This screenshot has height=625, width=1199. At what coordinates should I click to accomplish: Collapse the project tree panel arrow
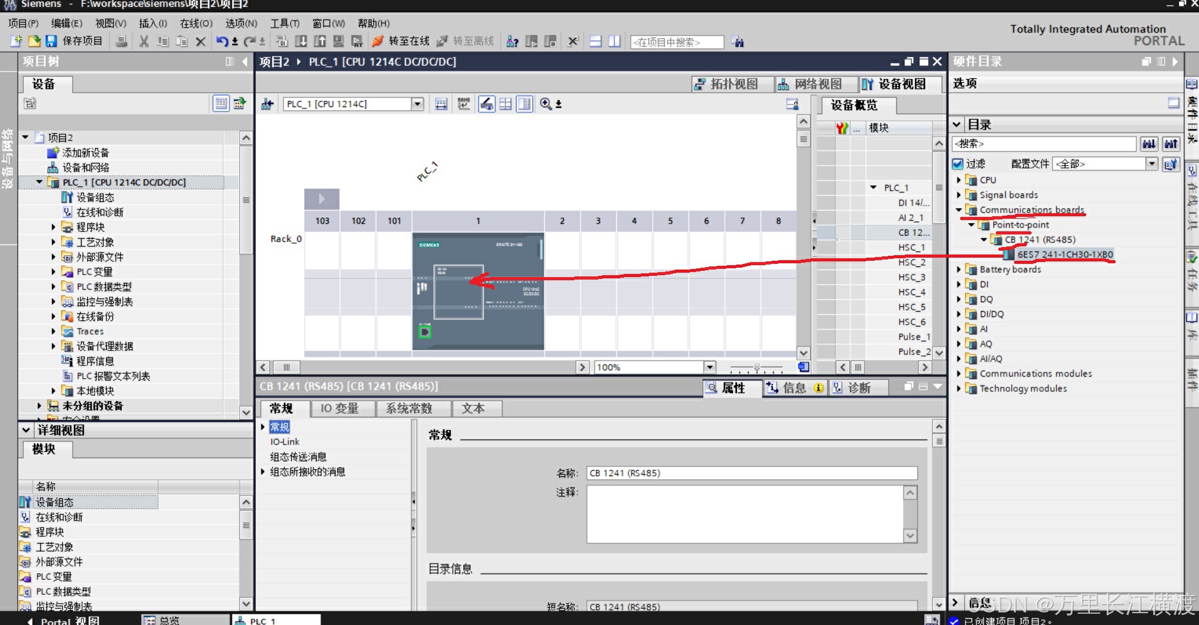[245, 61]
